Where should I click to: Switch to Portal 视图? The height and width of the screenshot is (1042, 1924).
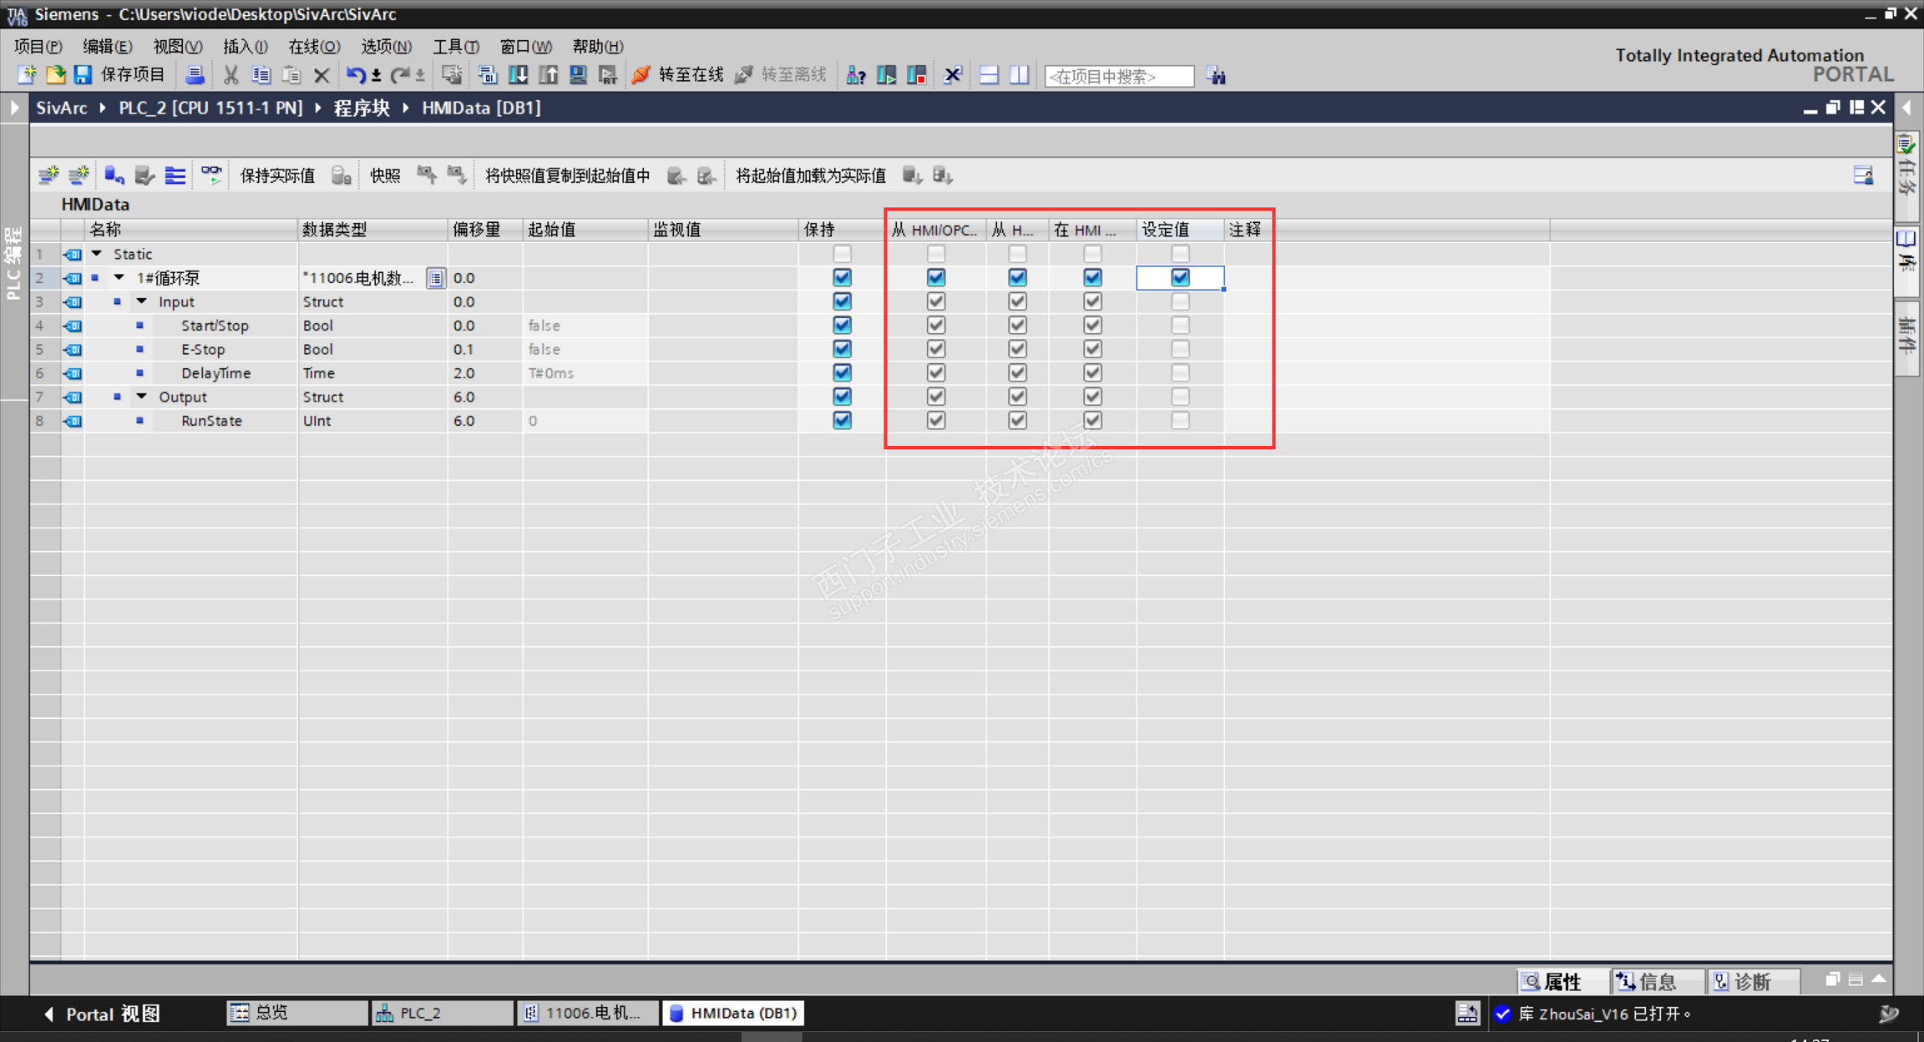tap(102, 1014)
